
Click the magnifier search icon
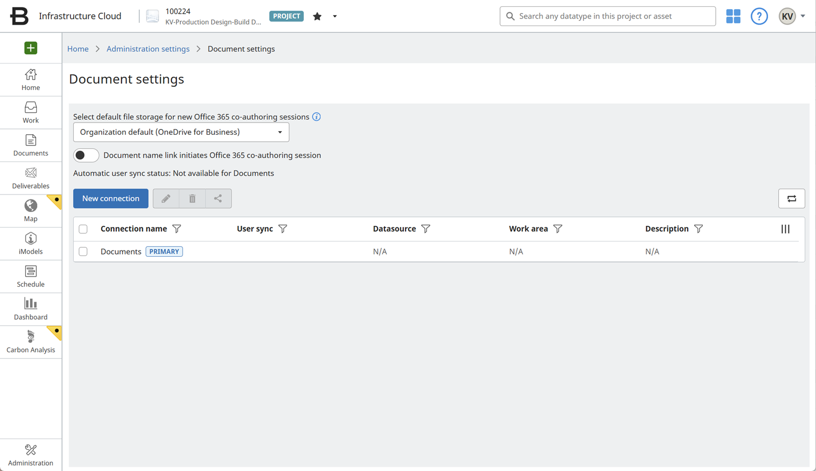[x=510, y=16]
